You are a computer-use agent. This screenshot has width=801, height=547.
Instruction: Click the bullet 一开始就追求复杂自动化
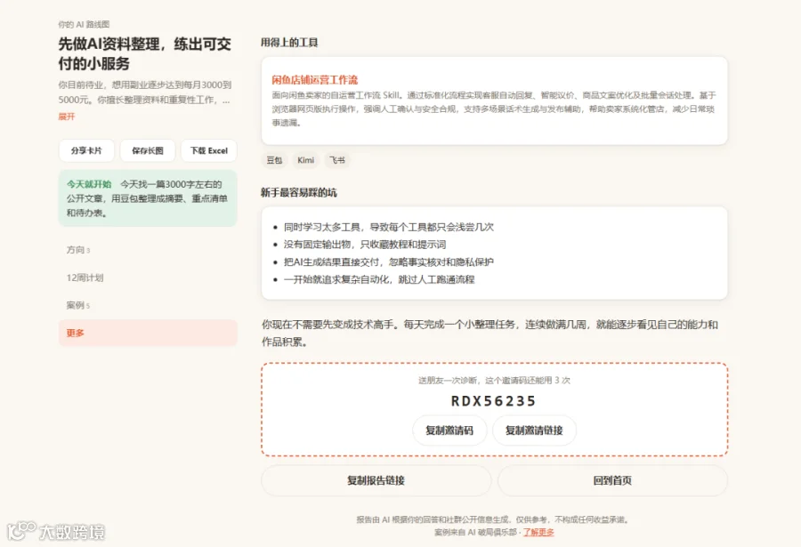[379, 279]
